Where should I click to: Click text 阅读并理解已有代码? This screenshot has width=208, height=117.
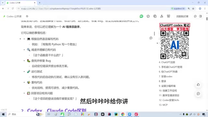[x=44, y=50]
